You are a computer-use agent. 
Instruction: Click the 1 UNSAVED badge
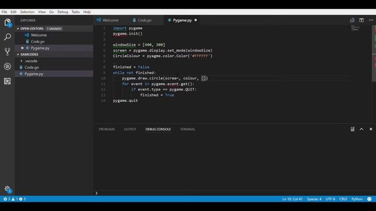click(x=54, y=29)
